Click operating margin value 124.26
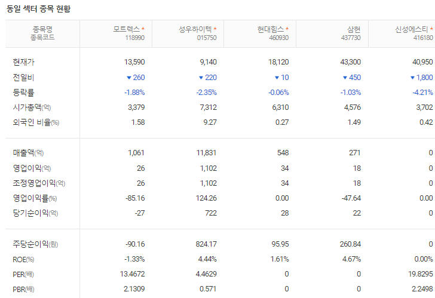The image size is (435, 298). pos(206,198)
